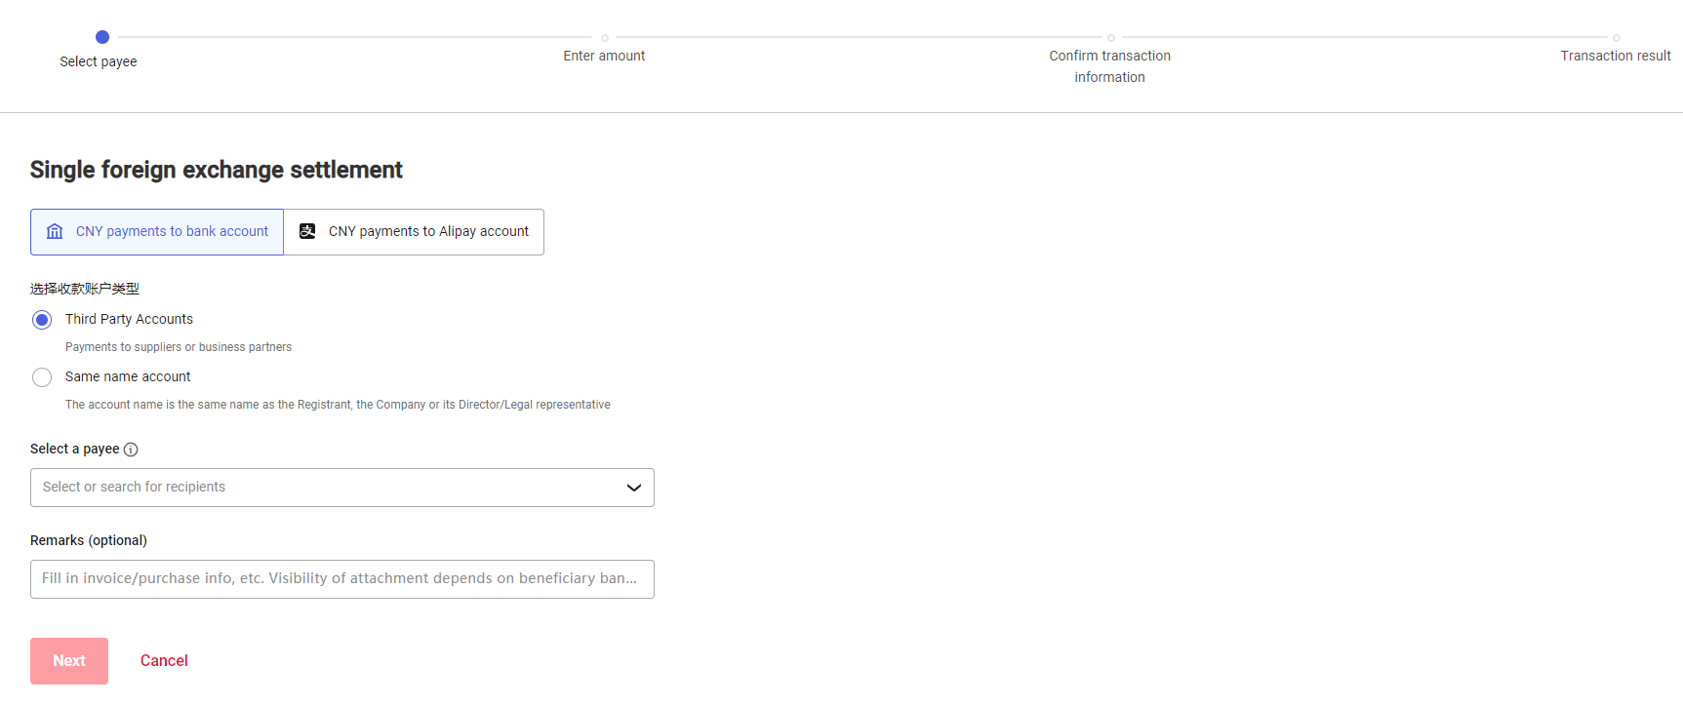1683x707 pixels.
Task: Expand the payee dropdown chevron
Action: [633, 488]
